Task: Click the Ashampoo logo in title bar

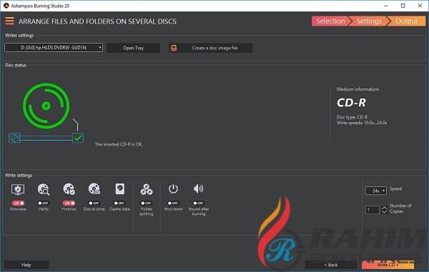Action: coord(6,6)
